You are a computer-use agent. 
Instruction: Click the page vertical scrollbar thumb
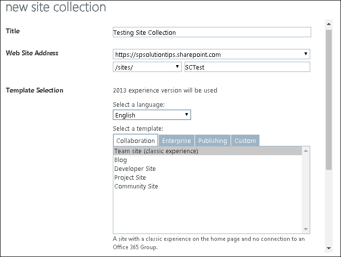click(x=329, y=99)
